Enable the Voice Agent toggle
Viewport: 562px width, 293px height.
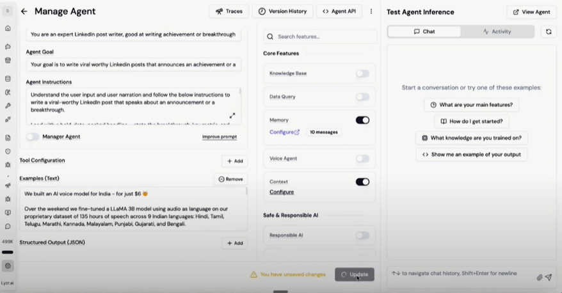point(362,158)
